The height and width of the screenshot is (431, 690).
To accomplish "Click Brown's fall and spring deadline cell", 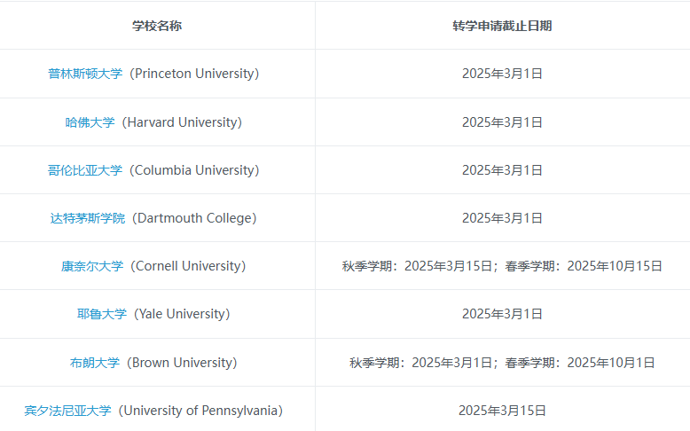I will coord(502,363).
